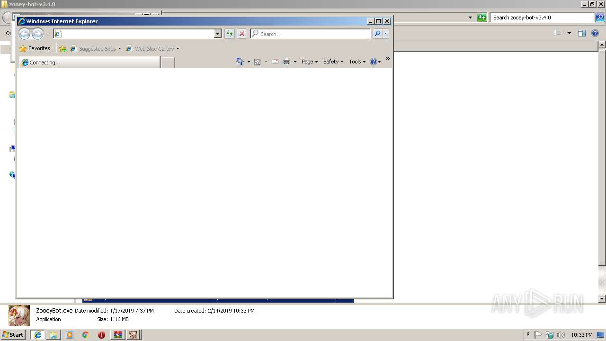Click the ZooeyBot.exe file name
This screenshot has height=341, width=606.
[54, 311]
